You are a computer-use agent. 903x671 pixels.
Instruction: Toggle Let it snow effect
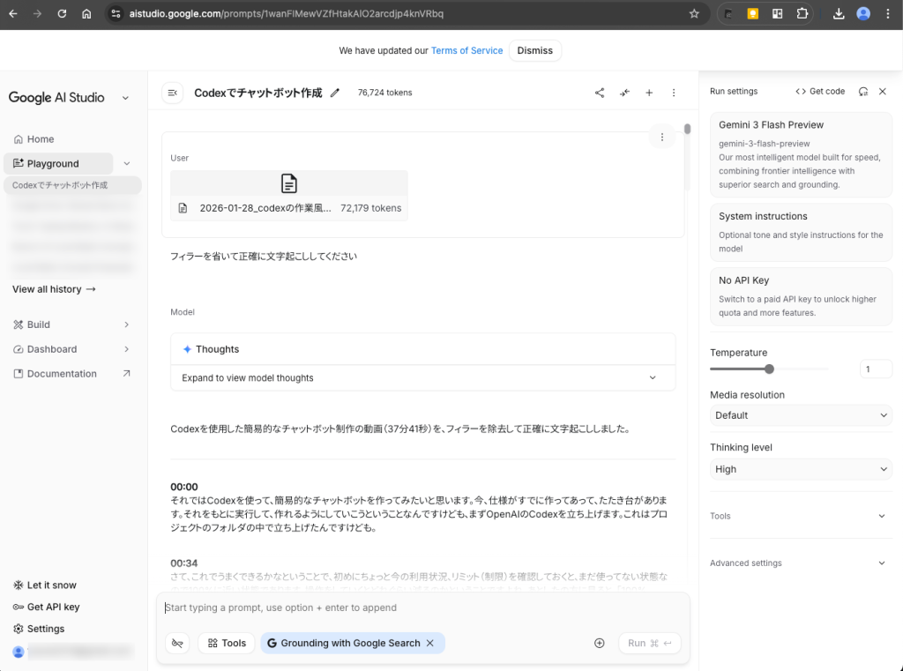[45, 585]
